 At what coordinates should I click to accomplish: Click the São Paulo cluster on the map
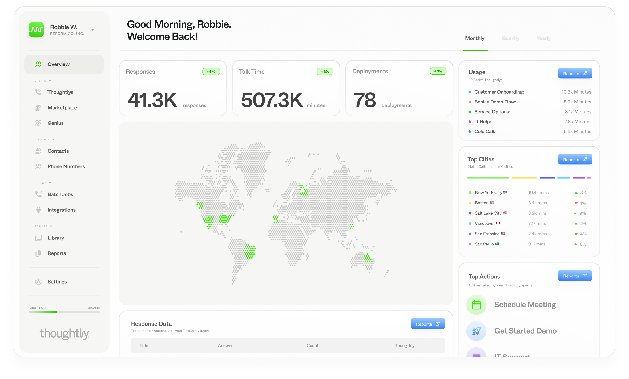point(249,251)
